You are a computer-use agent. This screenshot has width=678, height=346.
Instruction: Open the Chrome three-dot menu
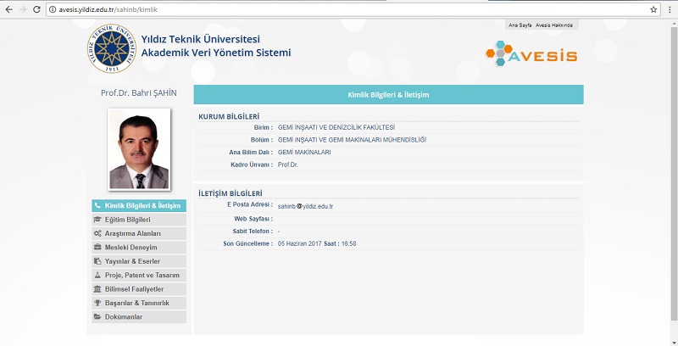tap(670, 8)
